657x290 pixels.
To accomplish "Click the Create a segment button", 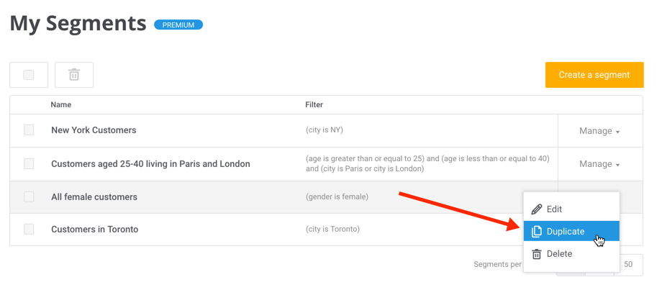I will (x=594, y=75).
